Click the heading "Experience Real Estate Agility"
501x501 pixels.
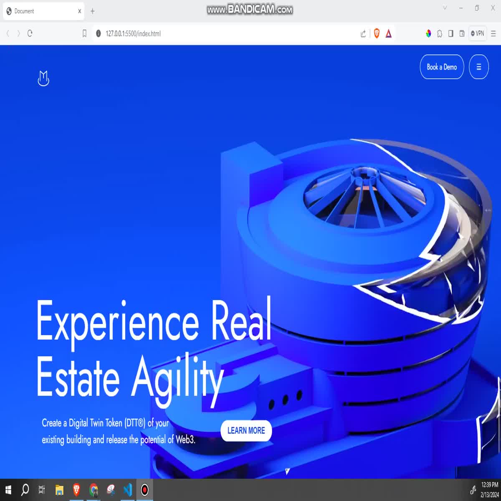[x=154, y=352]
